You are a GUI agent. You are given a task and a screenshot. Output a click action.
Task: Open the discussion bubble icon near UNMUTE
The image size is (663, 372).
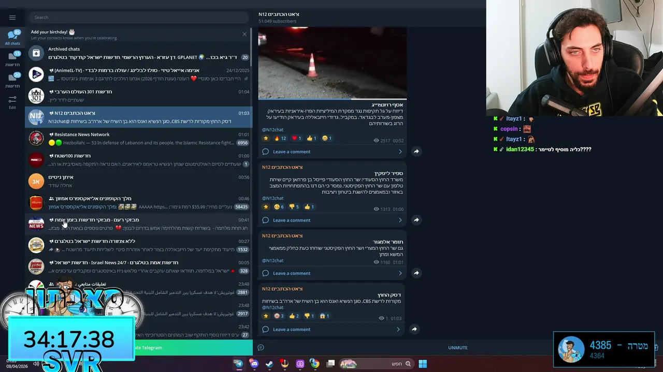[x=261, y=348]
